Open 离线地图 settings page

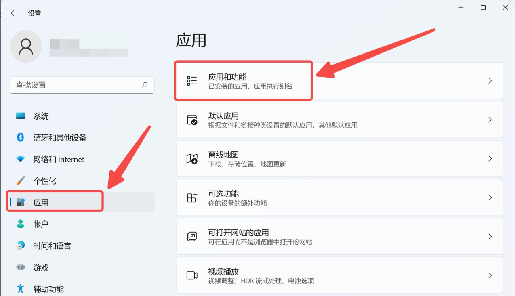283,158
